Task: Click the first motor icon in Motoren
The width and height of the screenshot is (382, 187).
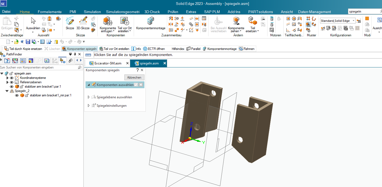Action: click(272, 19)
